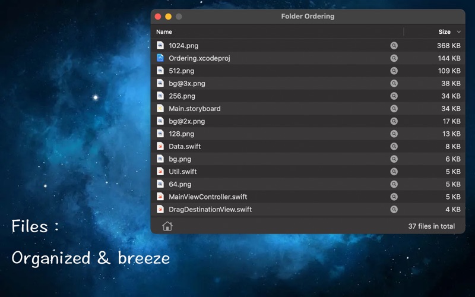Image resolution: width=475 pixels, height=297 pixels.
Task: Click the magnifier icon for Main.storyboard
Action: point(394,109)
